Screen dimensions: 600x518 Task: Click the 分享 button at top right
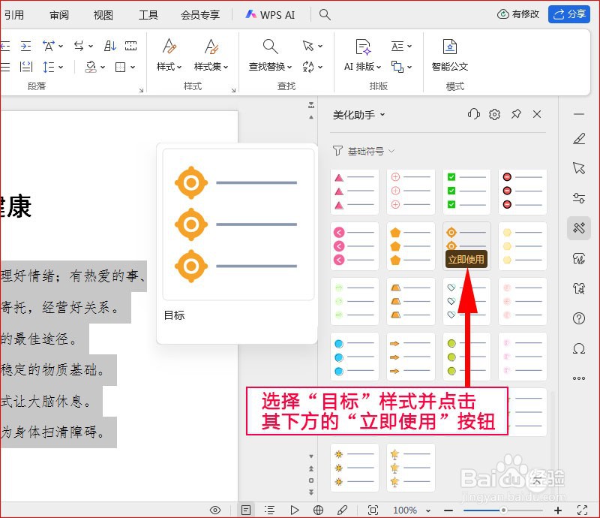pos(570,14)
